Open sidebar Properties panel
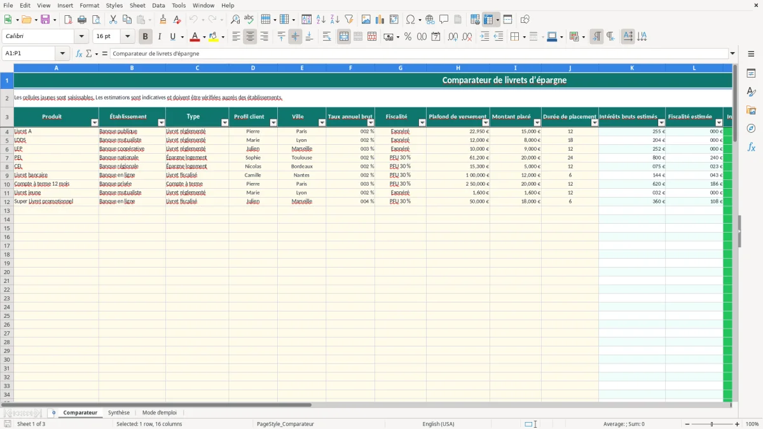The height and width of the screenshot is (429, 763). [x=752, y=74]
